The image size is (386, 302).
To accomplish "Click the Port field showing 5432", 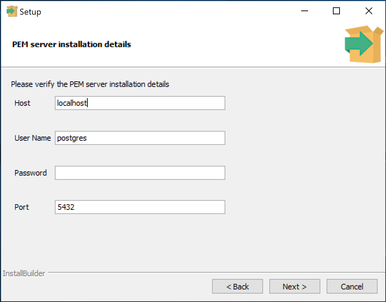I will 140,207.
